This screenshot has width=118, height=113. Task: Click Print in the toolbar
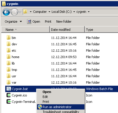pyautogui.click(x=48, y=21)
